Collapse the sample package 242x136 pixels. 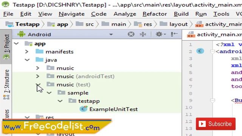(49, 93)
